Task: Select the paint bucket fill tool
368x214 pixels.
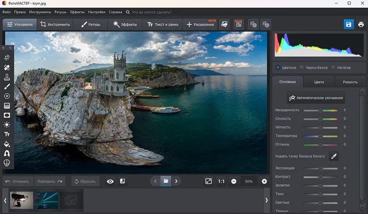Action: click(7, 144)
